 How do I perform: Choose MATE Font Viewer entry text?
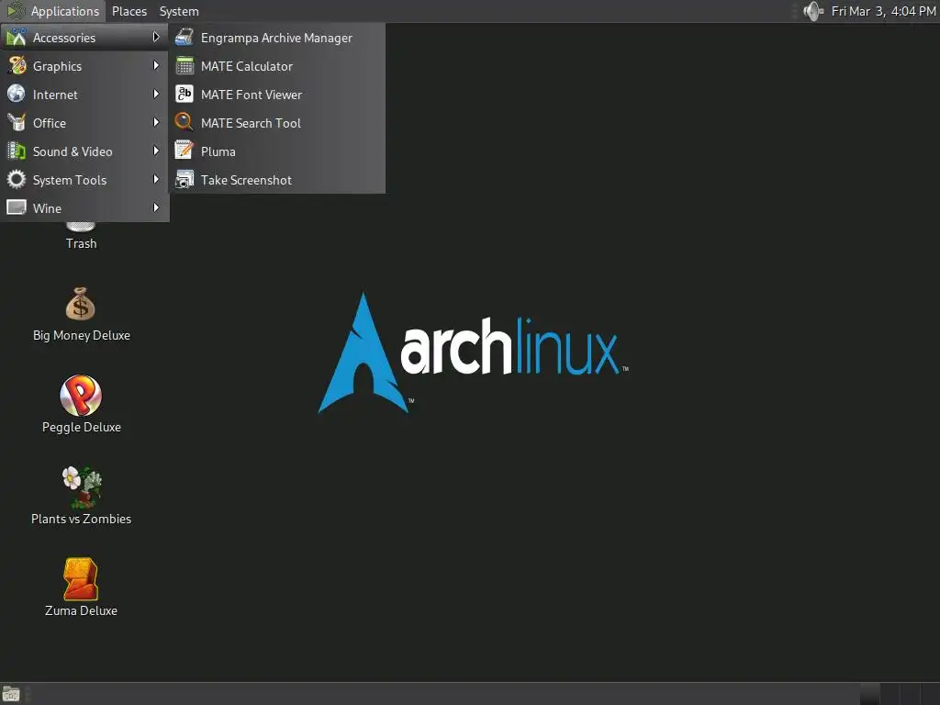point(252,95)
